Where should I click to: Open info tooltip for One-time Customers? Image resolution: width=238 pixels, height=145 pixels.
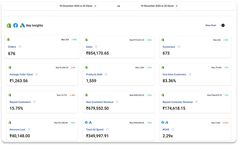[x=190, y=74]
